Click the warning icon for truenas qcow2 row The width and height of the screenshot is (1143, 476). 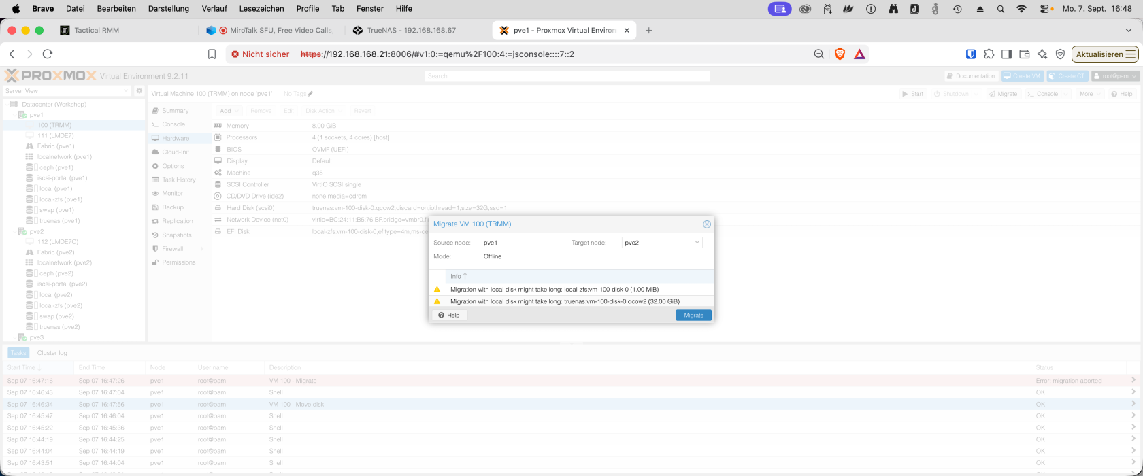437,301
